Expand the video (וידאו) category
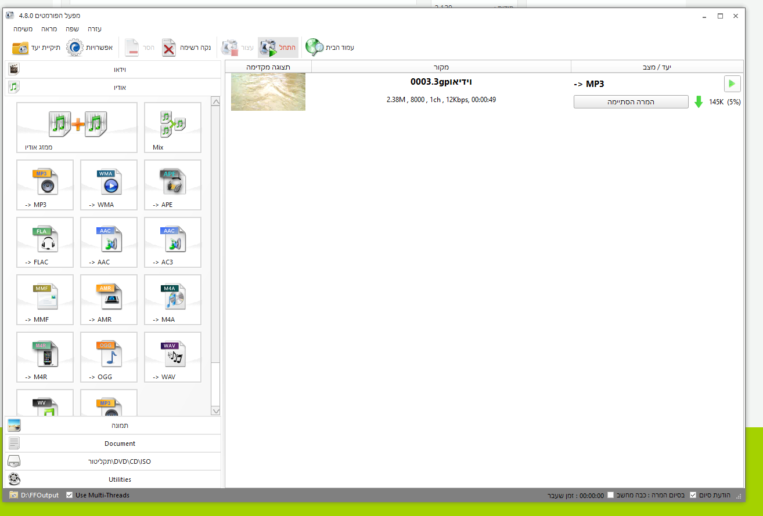 point(113,70)
